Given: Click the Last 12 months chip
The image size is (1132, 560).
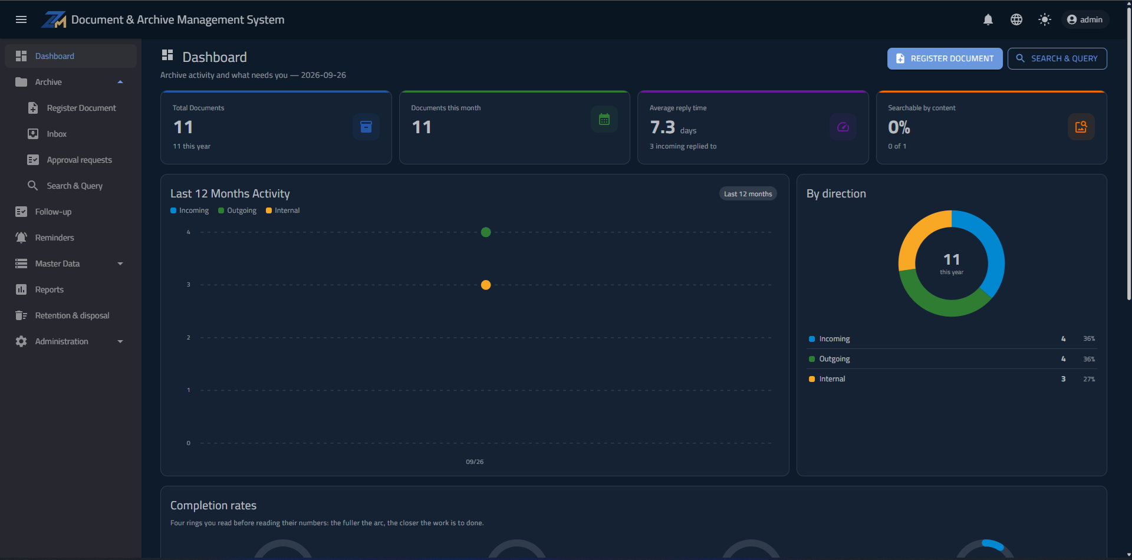Looking at the screenshot, I should [748, 194].
